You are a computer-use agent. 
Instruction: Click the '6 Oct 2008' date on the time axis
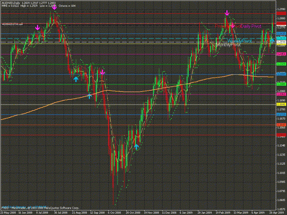tap(114, 213)
